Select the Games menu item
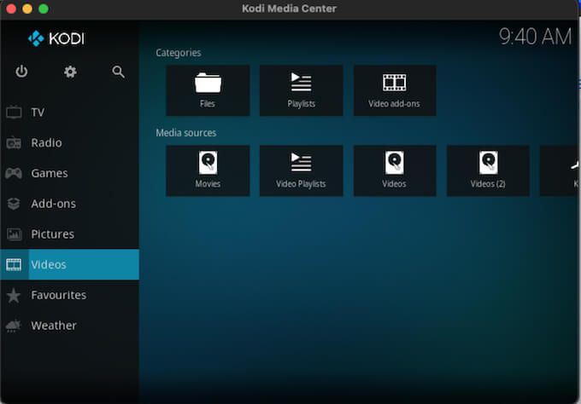 (x=70, y=173)
